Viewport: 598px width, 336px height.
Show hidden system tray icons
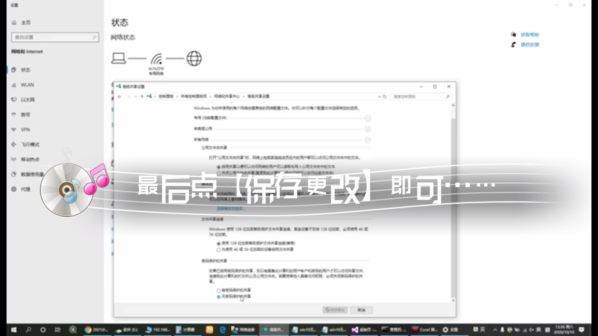[495, 330]
